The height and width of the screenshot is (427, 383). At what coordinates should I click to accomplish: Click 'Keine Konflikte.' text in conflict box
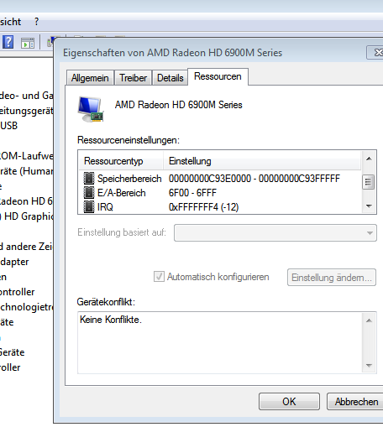tap(111, 320)
